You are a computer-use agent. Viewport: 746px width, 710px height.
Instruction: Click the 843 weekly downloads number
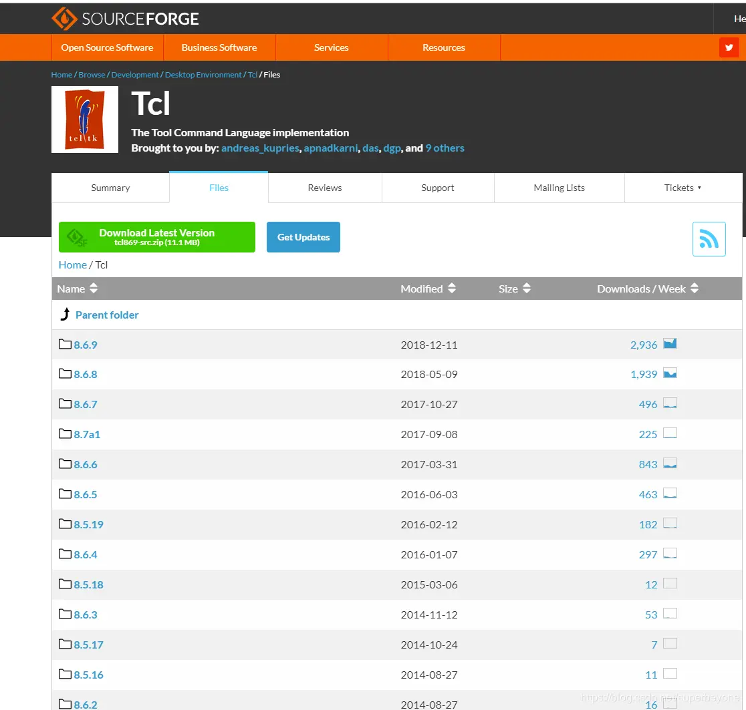(648, 464)
